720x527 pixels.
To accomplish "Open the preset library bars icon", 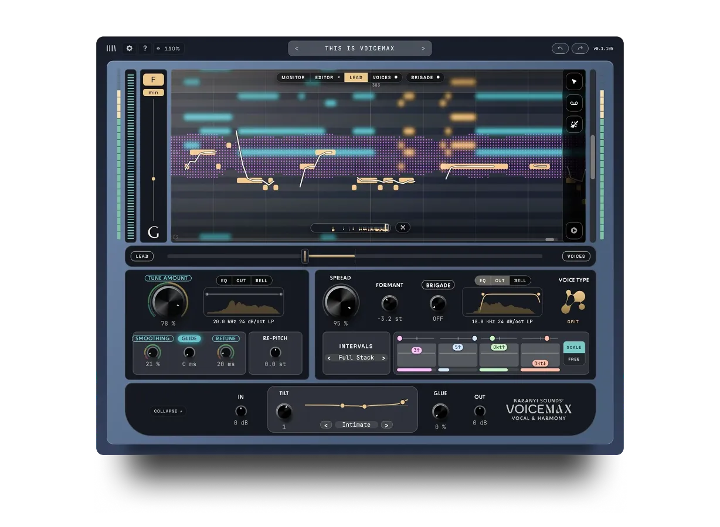I will coord(111,49).
